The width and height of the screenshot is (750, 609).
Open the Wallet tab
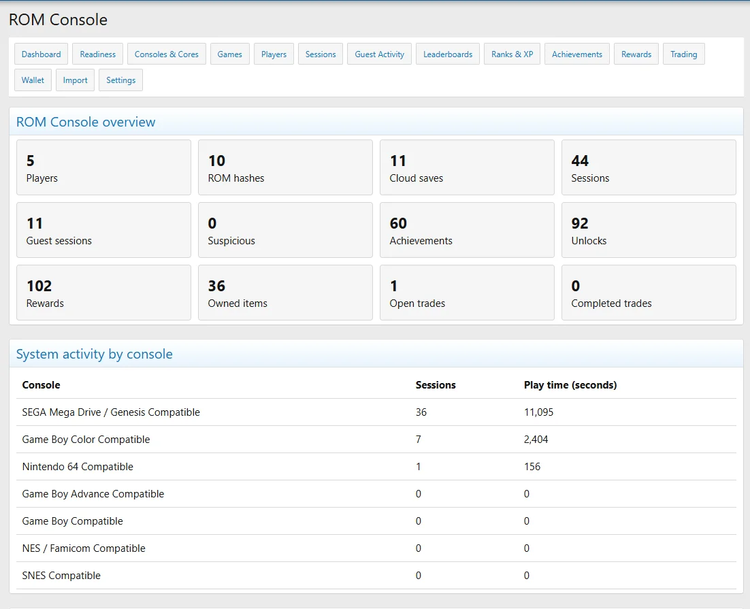(33, 80)
